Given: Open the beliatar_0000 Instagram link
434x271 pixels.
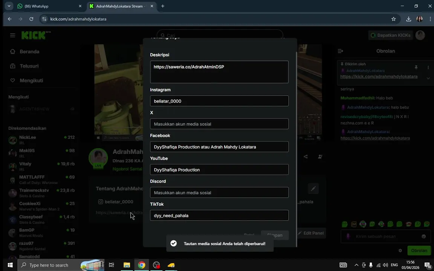Looking at the screenshot, I should point(116,202).
